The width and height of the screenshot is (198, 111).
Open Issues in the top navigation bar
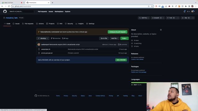tap(51, 11)
